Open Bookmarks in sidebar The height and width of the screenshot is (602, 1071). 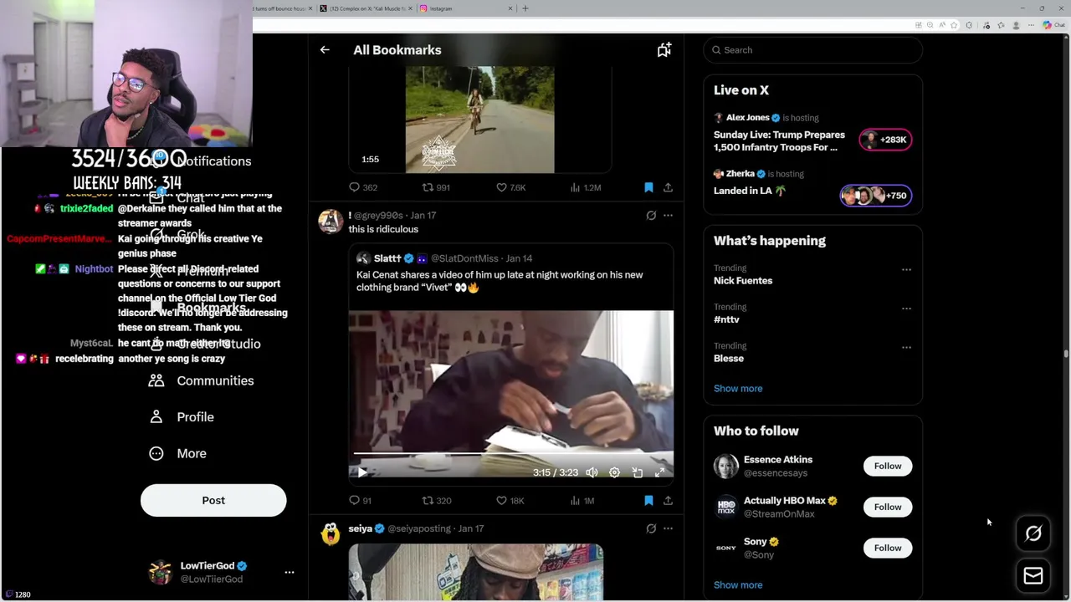coord(198,308)
